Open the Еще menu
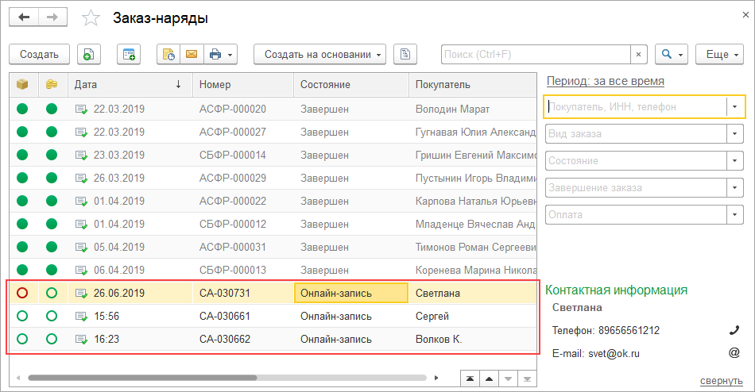755x392 pixels. coord(718,55)
